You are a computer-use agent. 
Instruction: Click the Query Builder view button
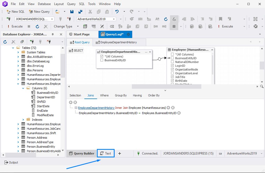82,153
